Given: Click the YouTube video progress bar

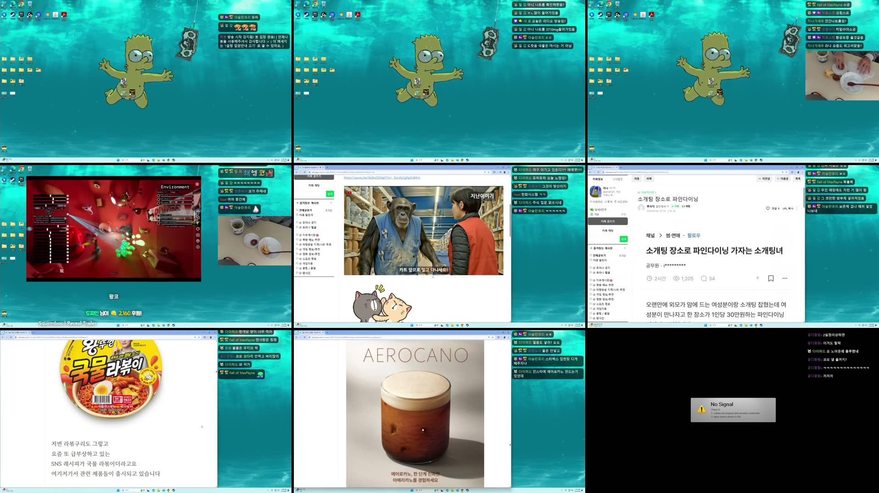Looking at the screenshot, I should [422, 273].
